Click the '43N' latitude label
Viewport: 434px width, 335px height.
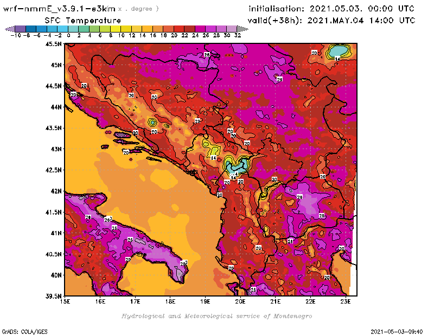point(56,149)
